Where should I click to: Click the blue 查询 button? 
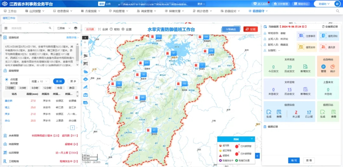[x=59, y=81]
